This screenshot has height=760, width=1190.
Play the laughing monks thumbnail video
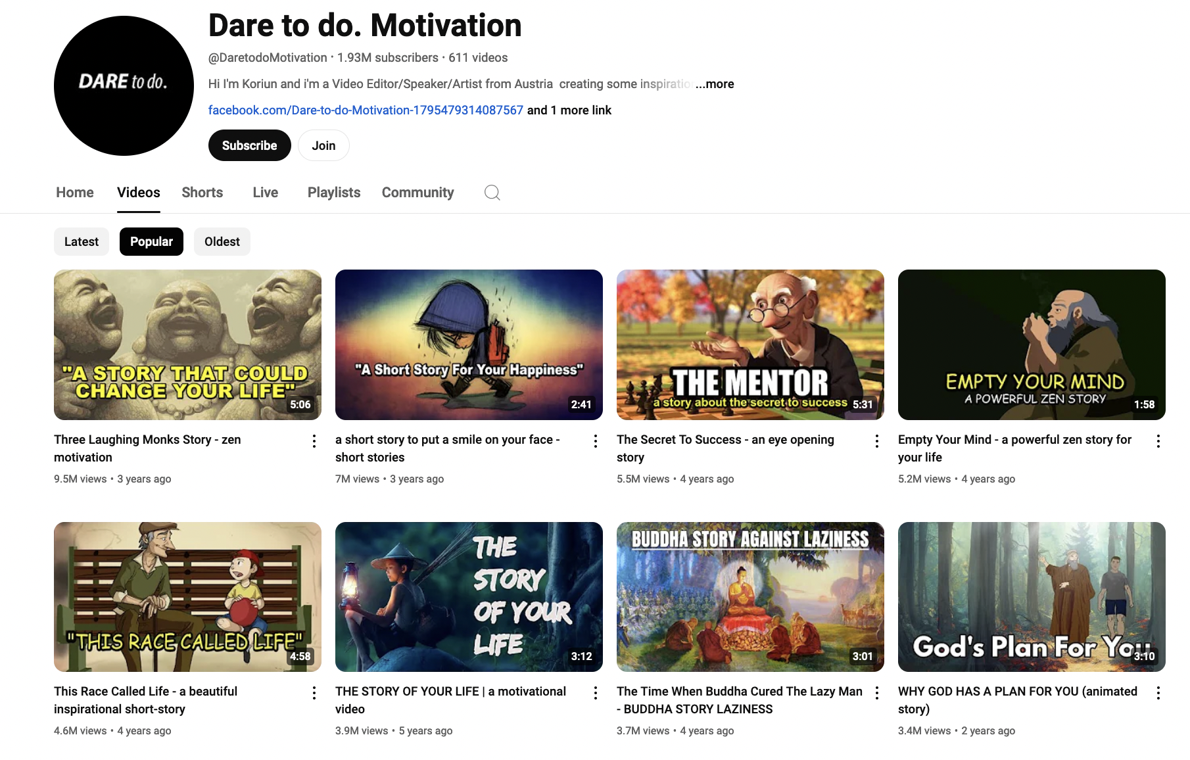tap(187, 344)
